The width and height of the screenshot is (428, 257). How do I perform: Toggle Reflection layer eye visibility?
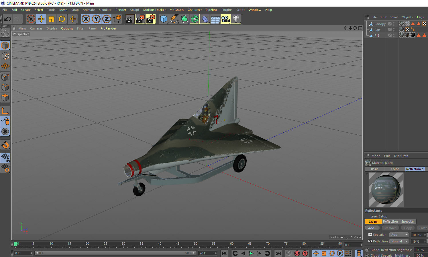click(370, 241)
